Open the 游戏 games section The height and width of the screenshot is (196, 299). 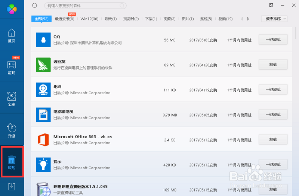12,67
